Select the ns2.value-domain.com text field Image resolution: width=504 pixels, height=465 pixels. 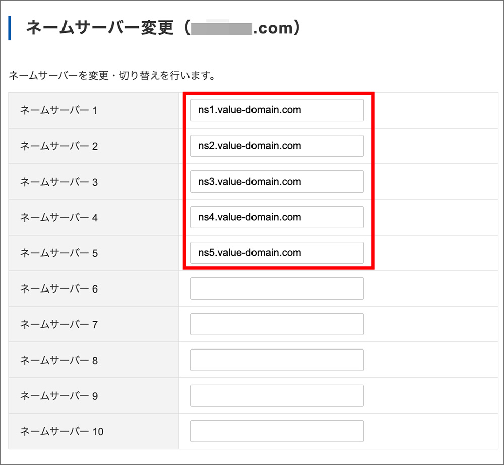[x=277, y=146]
